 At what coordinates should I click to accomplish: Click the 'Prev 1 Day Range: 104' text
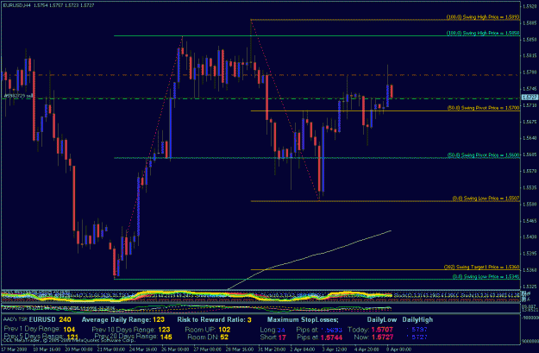39,329
